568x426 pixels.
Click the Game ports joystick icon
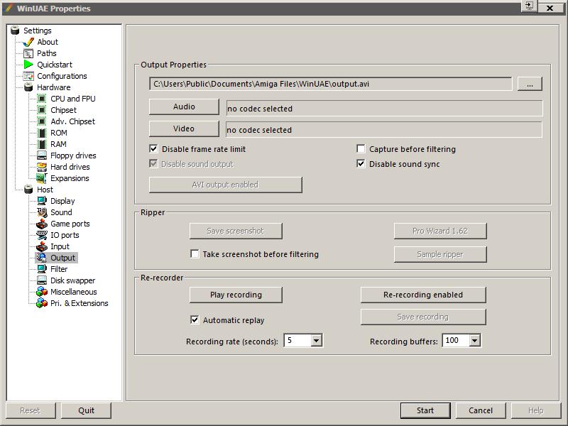tap(42, 224)
